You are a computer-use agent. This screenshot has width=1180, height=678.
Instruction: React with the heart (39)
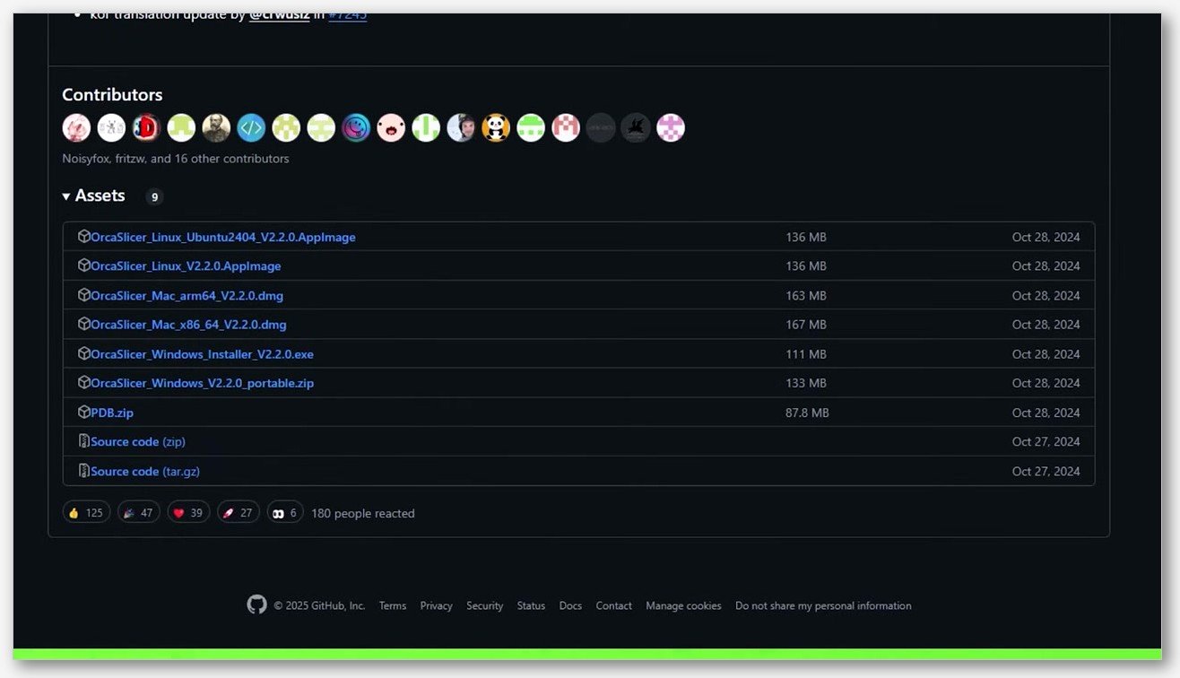(x=188, y=513)
